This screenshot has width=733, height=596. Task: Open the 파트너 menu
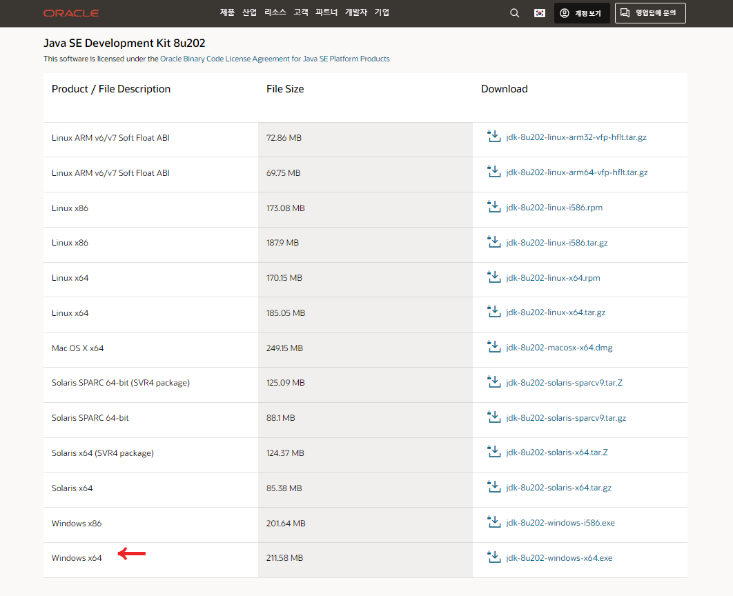click(x=326, y=12)
